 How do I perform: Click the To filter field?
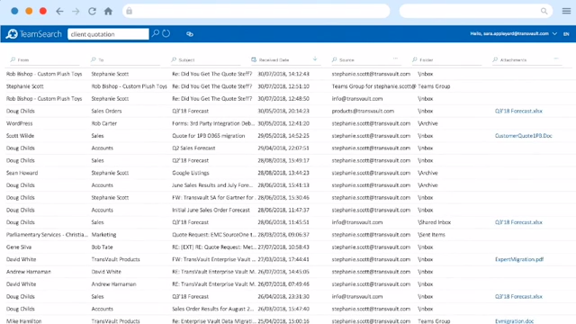click(125, 60)
